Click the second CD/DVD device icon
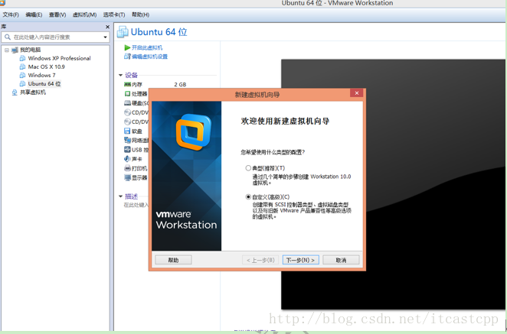The width and height of the screenshot is (507, 334). (127, 122)
